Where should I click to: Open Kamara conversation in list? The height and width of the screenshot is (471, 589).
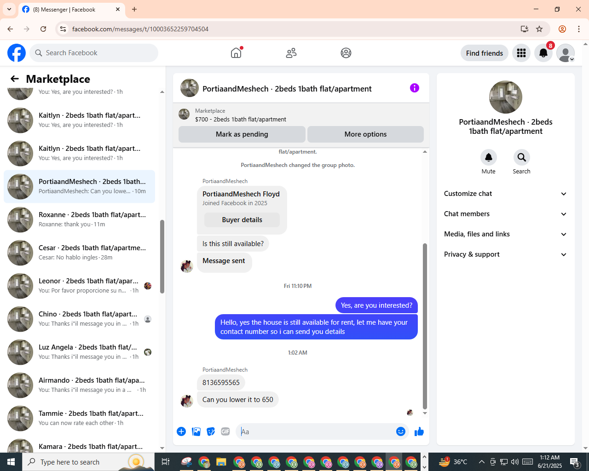80,444
